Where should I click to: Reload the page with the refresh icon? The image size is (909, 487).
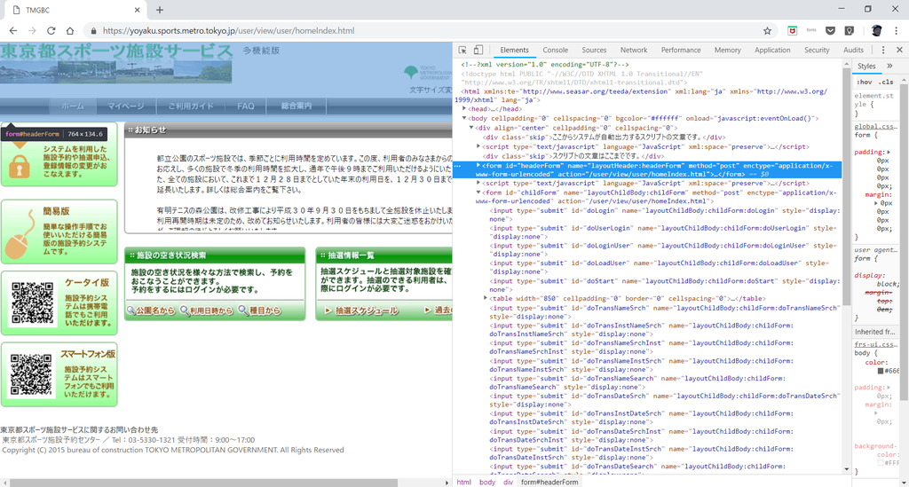[x=51, y=31]
